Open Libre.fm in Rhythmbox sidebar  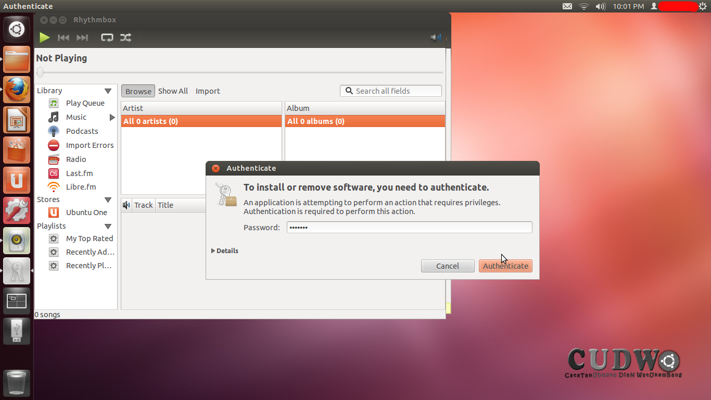click(81, 187)
